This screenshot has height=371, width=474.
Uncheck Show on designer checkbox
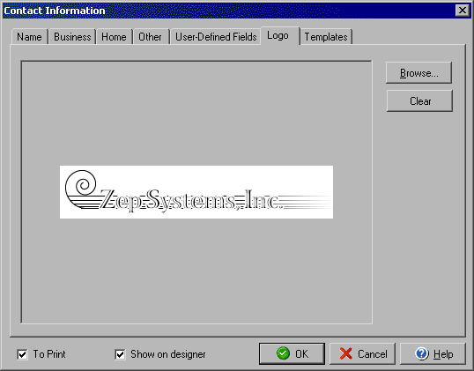(x=121, y=354)
